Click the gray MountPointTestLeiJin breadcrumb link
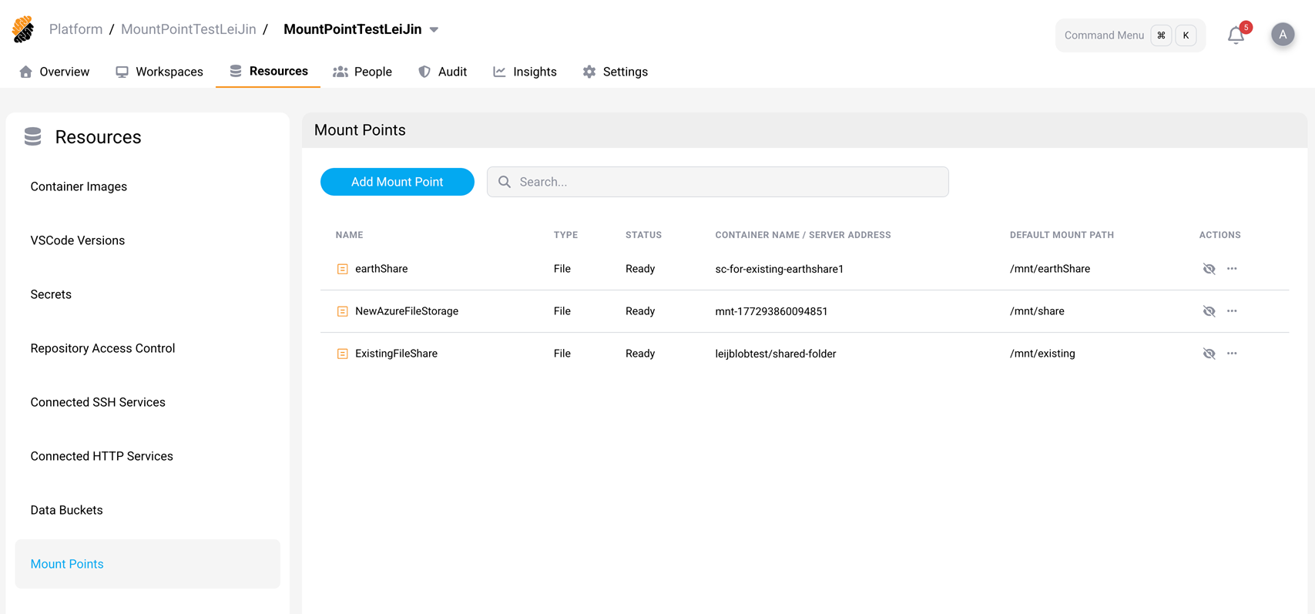The width and height of the screenshot is (1315, 614). [x=189, y=29]
